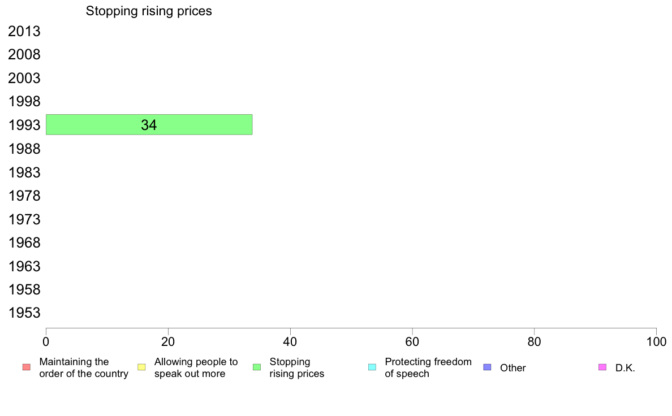Click the 'Protecting freedom of speech' legend text
The width and height of the screenshot is (672, 416).
pos(428,367)
